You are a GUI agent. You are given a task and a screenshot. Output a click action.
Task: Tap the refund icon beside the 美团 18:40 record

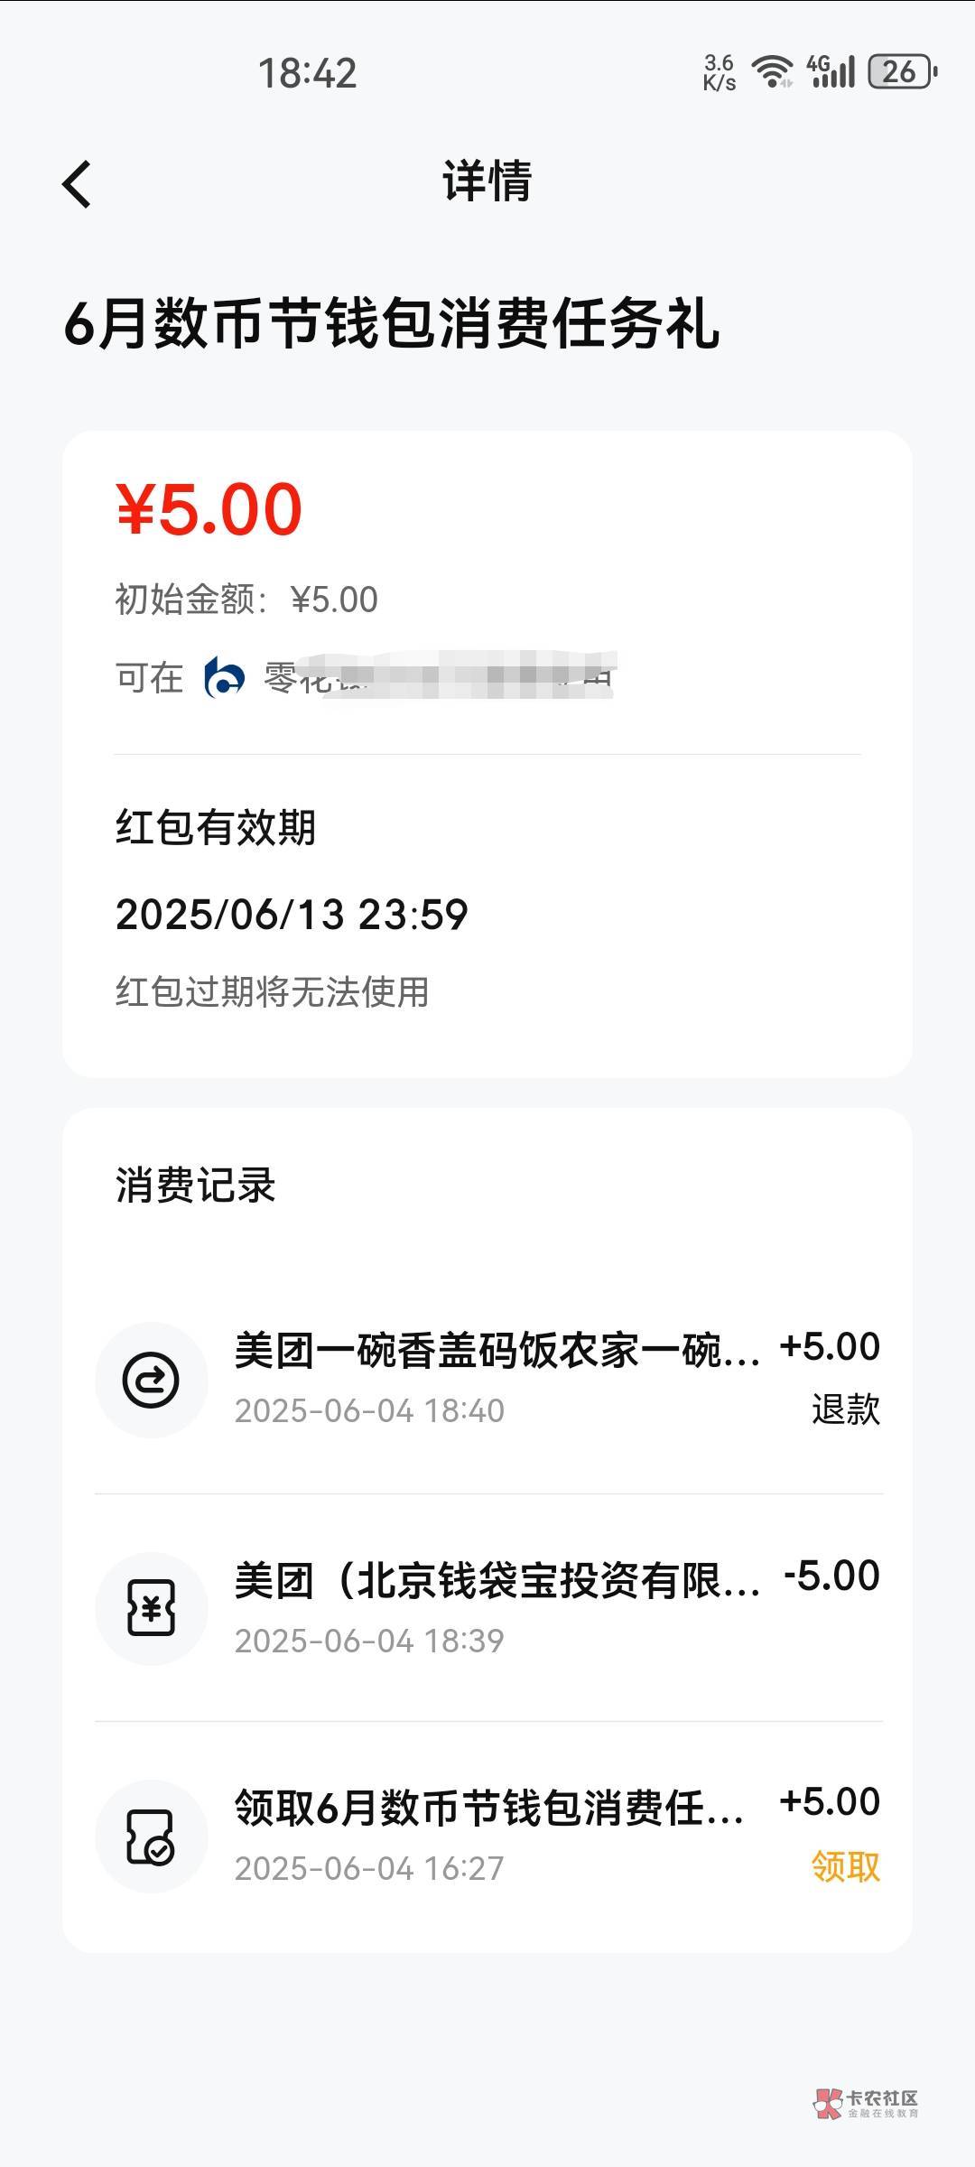[x=151, y=1380]
